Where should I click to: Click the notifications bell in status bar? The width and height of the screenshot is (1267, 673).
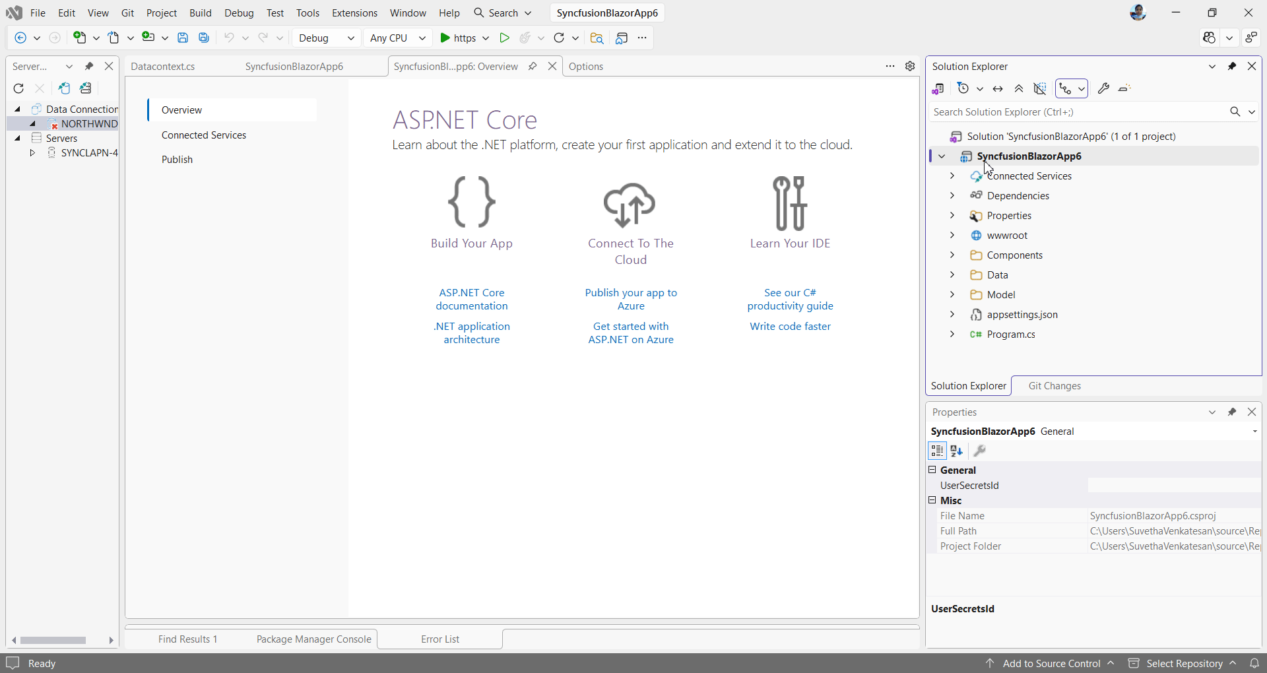point(1254,663)
